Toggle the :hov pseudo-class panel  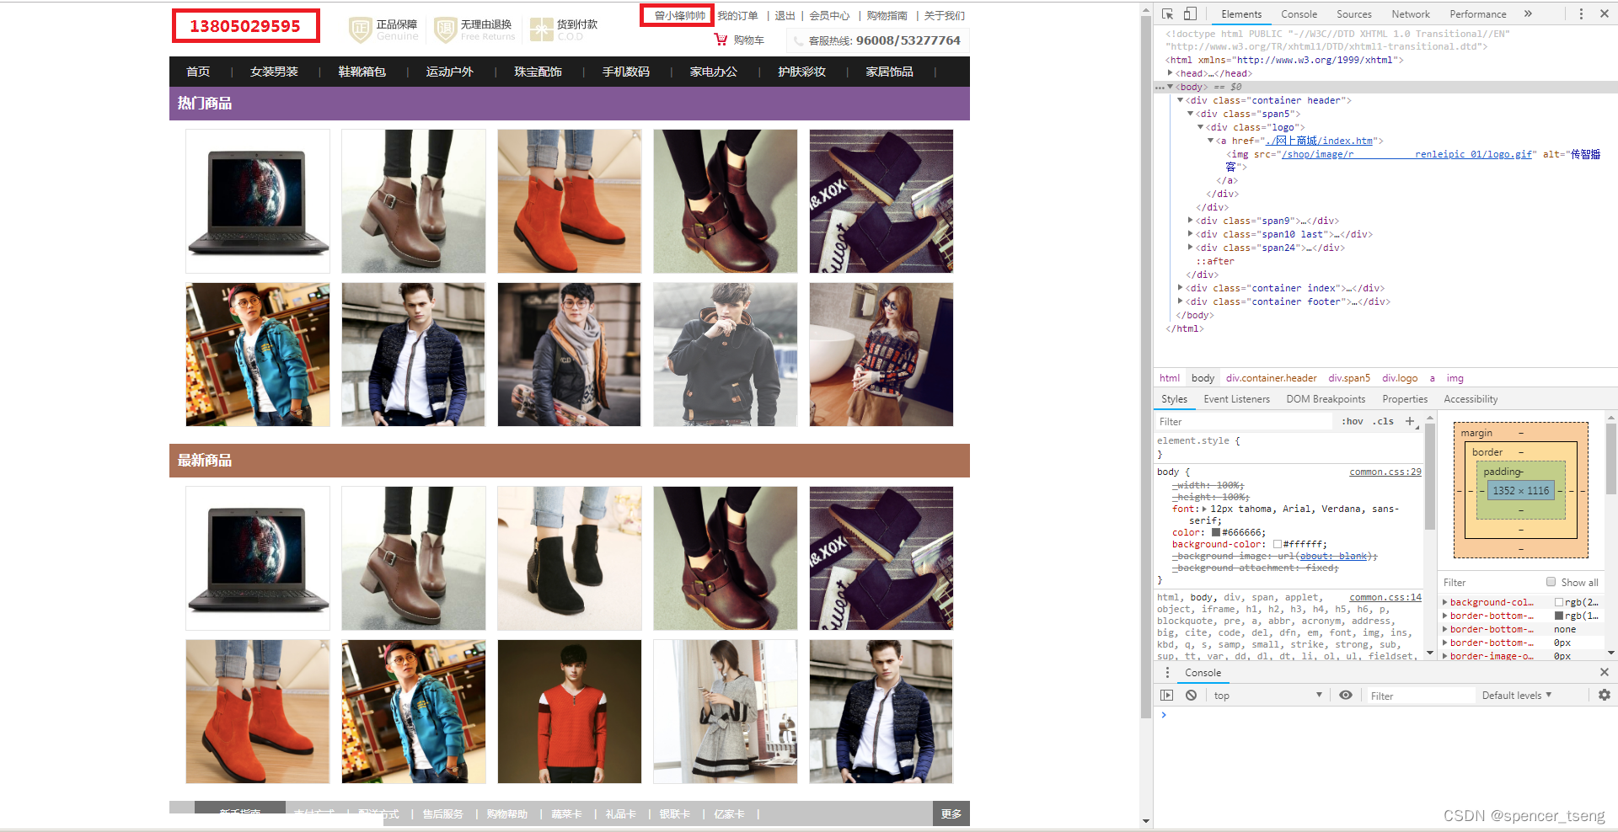(x=1352, y=421)
